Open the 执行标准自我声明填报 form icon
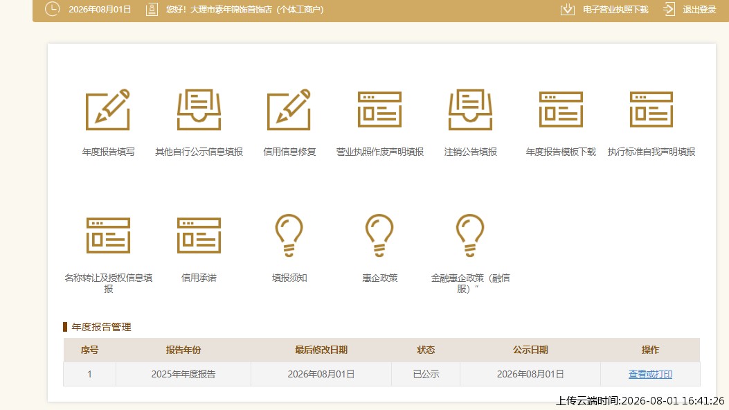 (651, 109)
